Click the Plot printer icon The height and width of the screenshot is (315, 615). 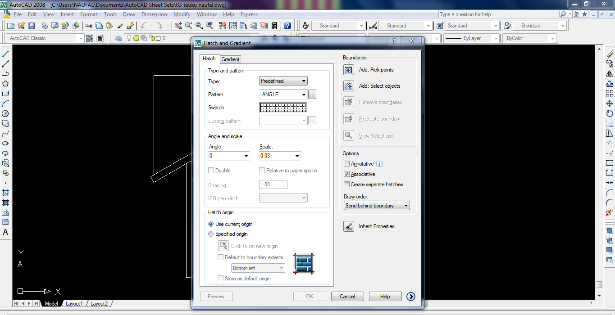click(x=45, y=26)
